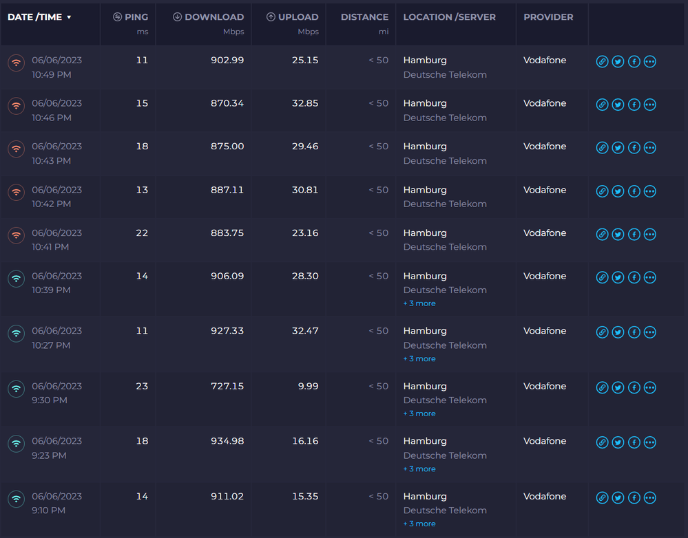The image size is (688, 538).
Task: Click the teal Wi-Fi icon for 10:39 PM test
Action: tap(17, 279)
